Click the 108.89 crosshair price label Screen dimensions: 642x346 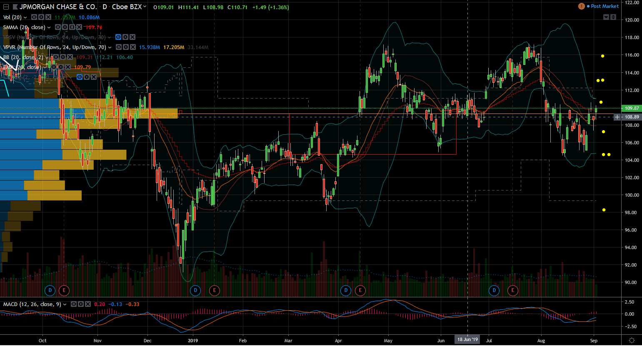pos(632,117)
